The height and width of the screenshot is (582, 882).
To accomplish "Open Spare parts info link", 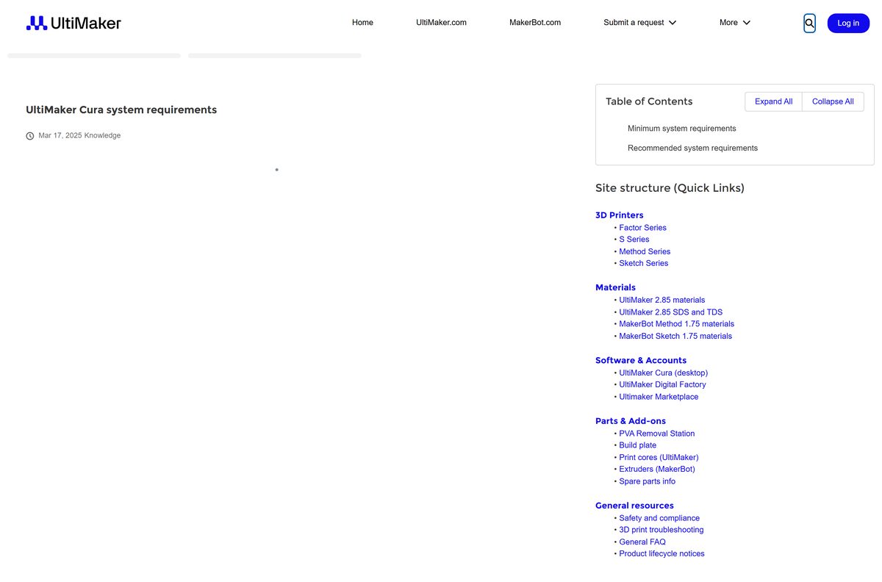I will click(x=647, y=481).
